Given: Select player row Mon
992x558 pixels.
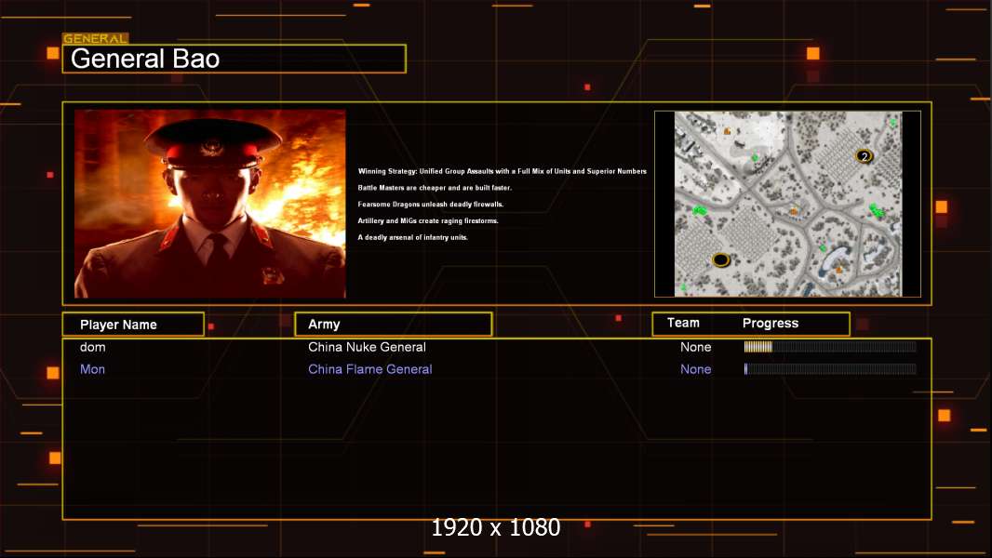Looking at the screenshot, I should 497,369.
